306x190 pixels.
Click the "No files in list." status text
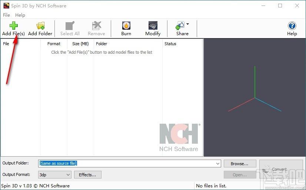click(x=211, y=186)
